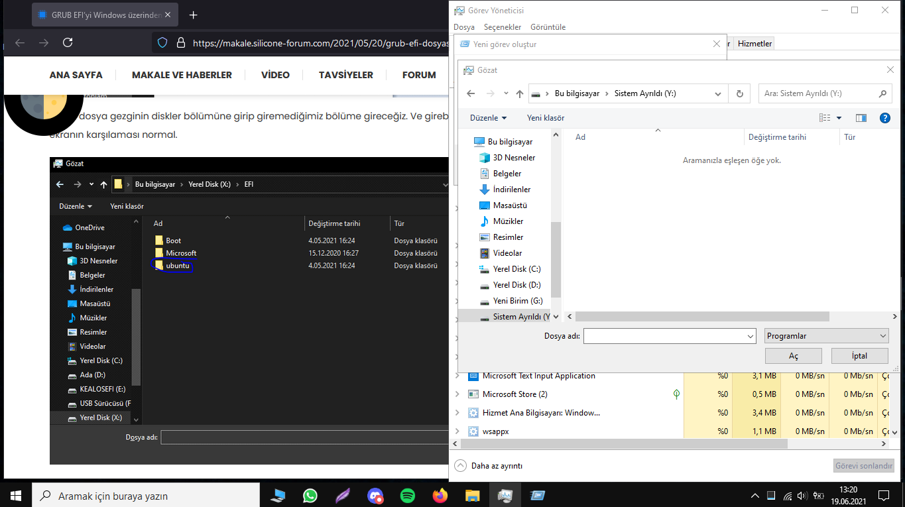Viewport: 905px width, 507px height.
Task: Switch to the Hizmetler tab
Action: tap(754, 44)
